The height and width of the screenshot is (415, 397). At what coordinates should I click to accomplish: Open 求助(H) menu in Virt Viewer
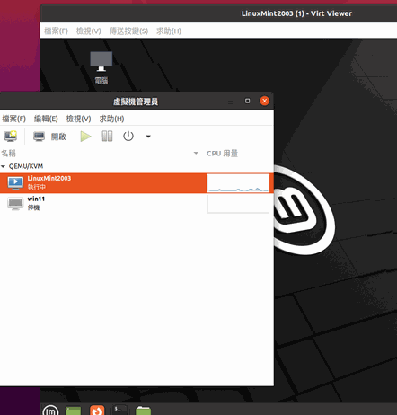[x=169, y=31]
